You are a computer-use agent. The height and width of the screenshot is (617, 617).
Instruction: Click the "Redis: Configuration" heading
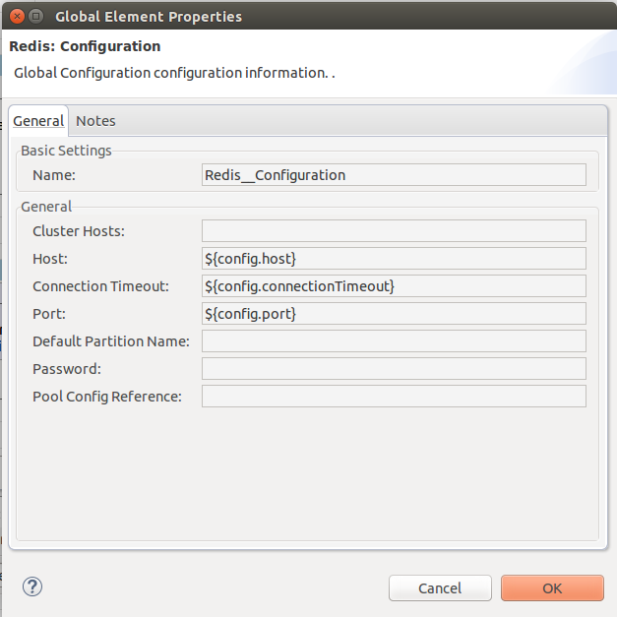click(x=85, y=46)
